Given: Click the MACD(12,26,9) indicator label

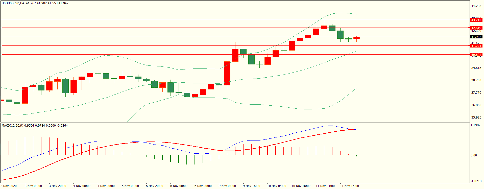Looking at the screenshot, I should pyautogui.click(x=13, y=126).
